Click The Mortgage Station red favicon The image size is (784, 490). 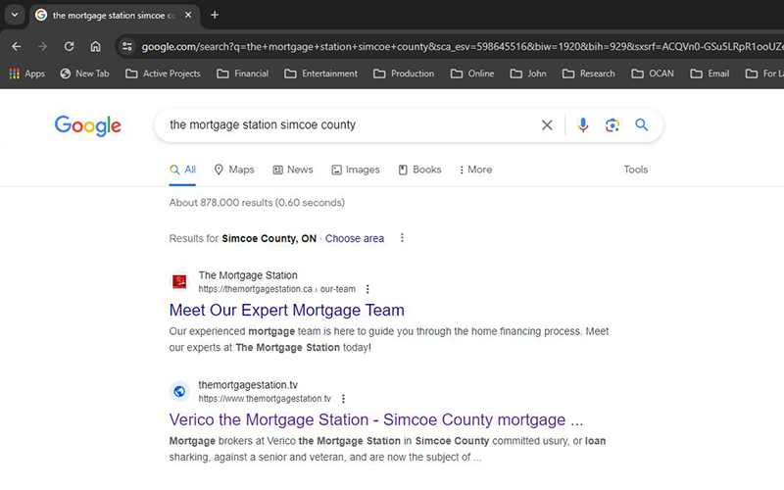(179, 281)
